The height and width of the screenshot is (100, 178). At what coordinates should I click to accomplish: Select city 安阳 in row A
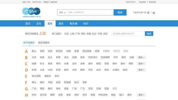pos(42,51)
